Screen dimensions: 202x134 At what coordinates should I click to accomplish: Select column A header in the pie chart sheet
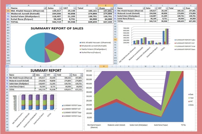pyautogui.click(x=28, y=5)
